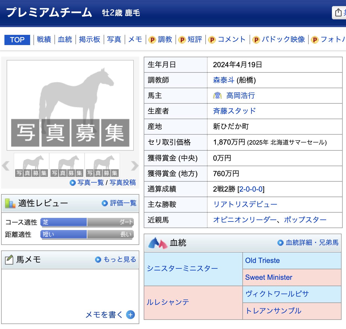Click the horse heads icon beside 血統
The image size is (346, 329).
[x=158, y=243]
